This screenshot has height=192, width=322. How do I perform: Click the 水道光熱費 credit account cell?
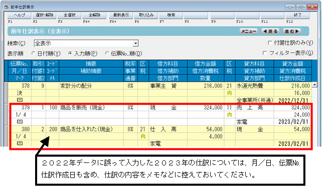(254, 86)
